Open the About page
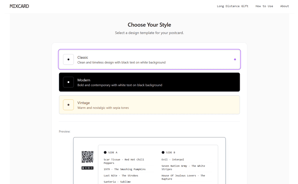Image resolution: width=298 pixels, height=184 pixels. tap(284, 6)
